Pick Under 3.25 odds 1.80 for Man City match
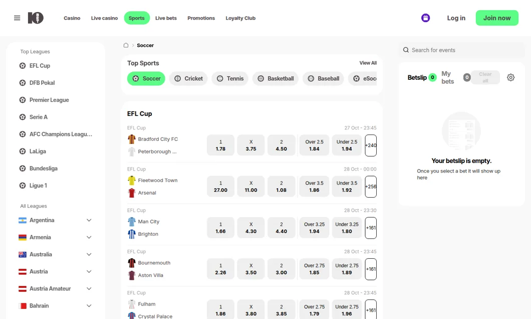Viewport: 531px width, 319px height. click(347, 228)
